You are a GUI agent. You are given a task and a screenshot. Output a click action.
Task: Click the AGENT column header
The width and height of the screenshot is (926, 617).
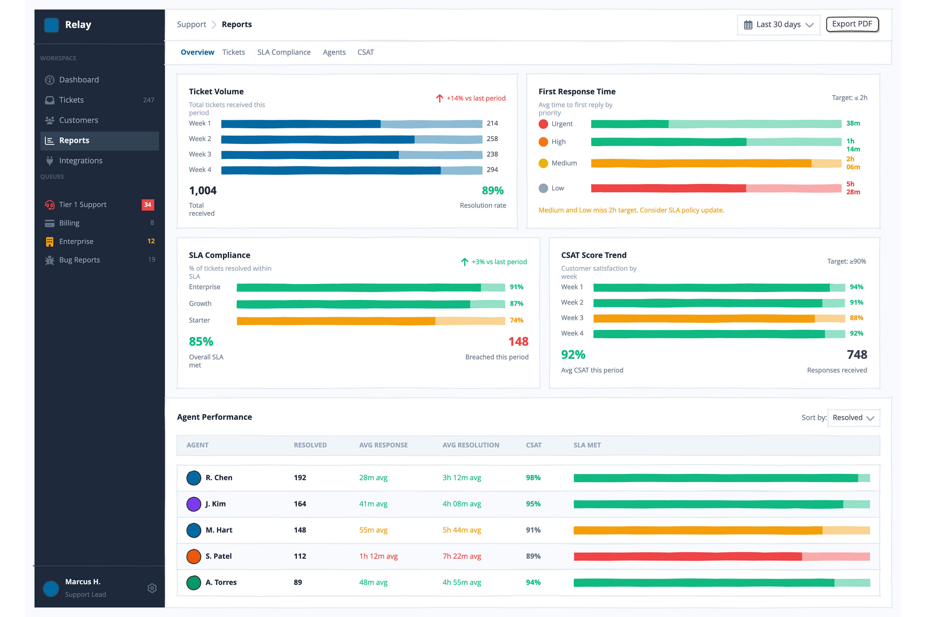[x=197, y=445]
